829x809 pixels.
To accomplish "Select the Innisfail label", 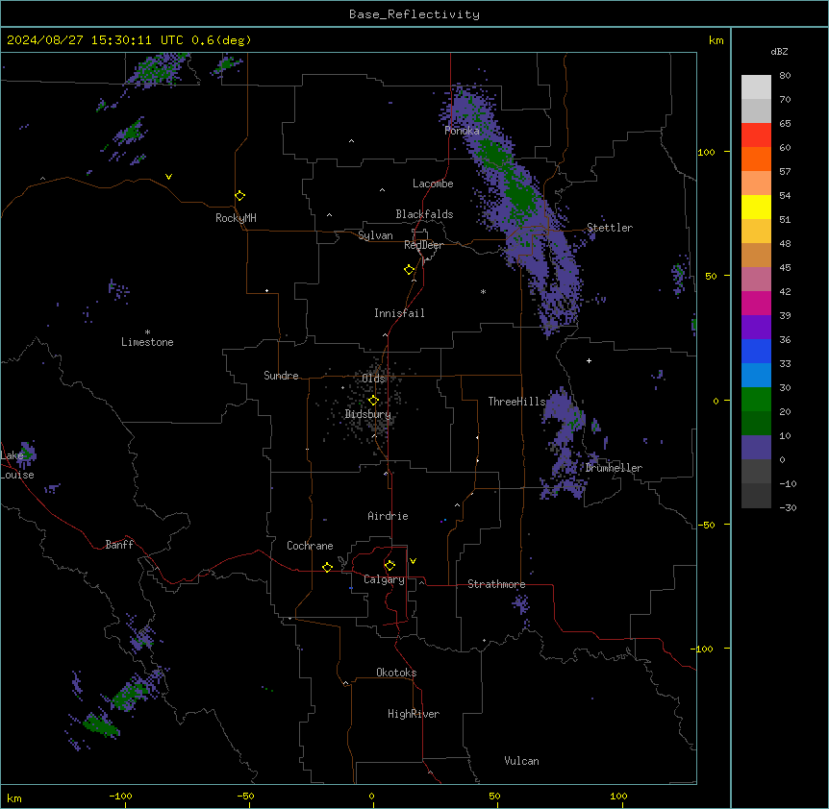I will (x=399, y=313).
